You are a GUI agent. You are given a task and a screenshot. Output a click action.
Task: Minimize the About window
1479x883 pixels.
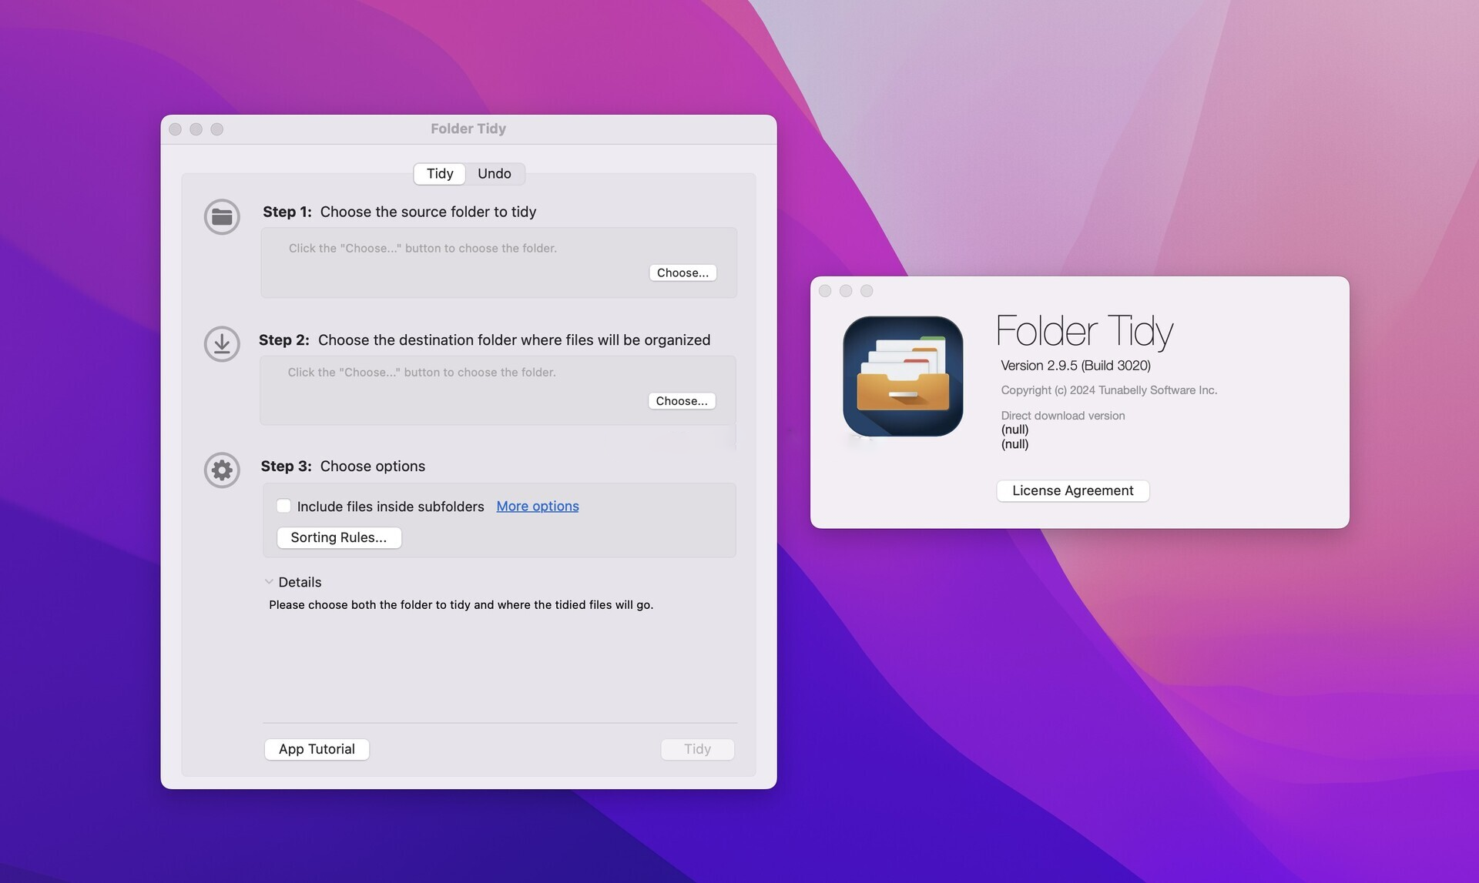846,291
